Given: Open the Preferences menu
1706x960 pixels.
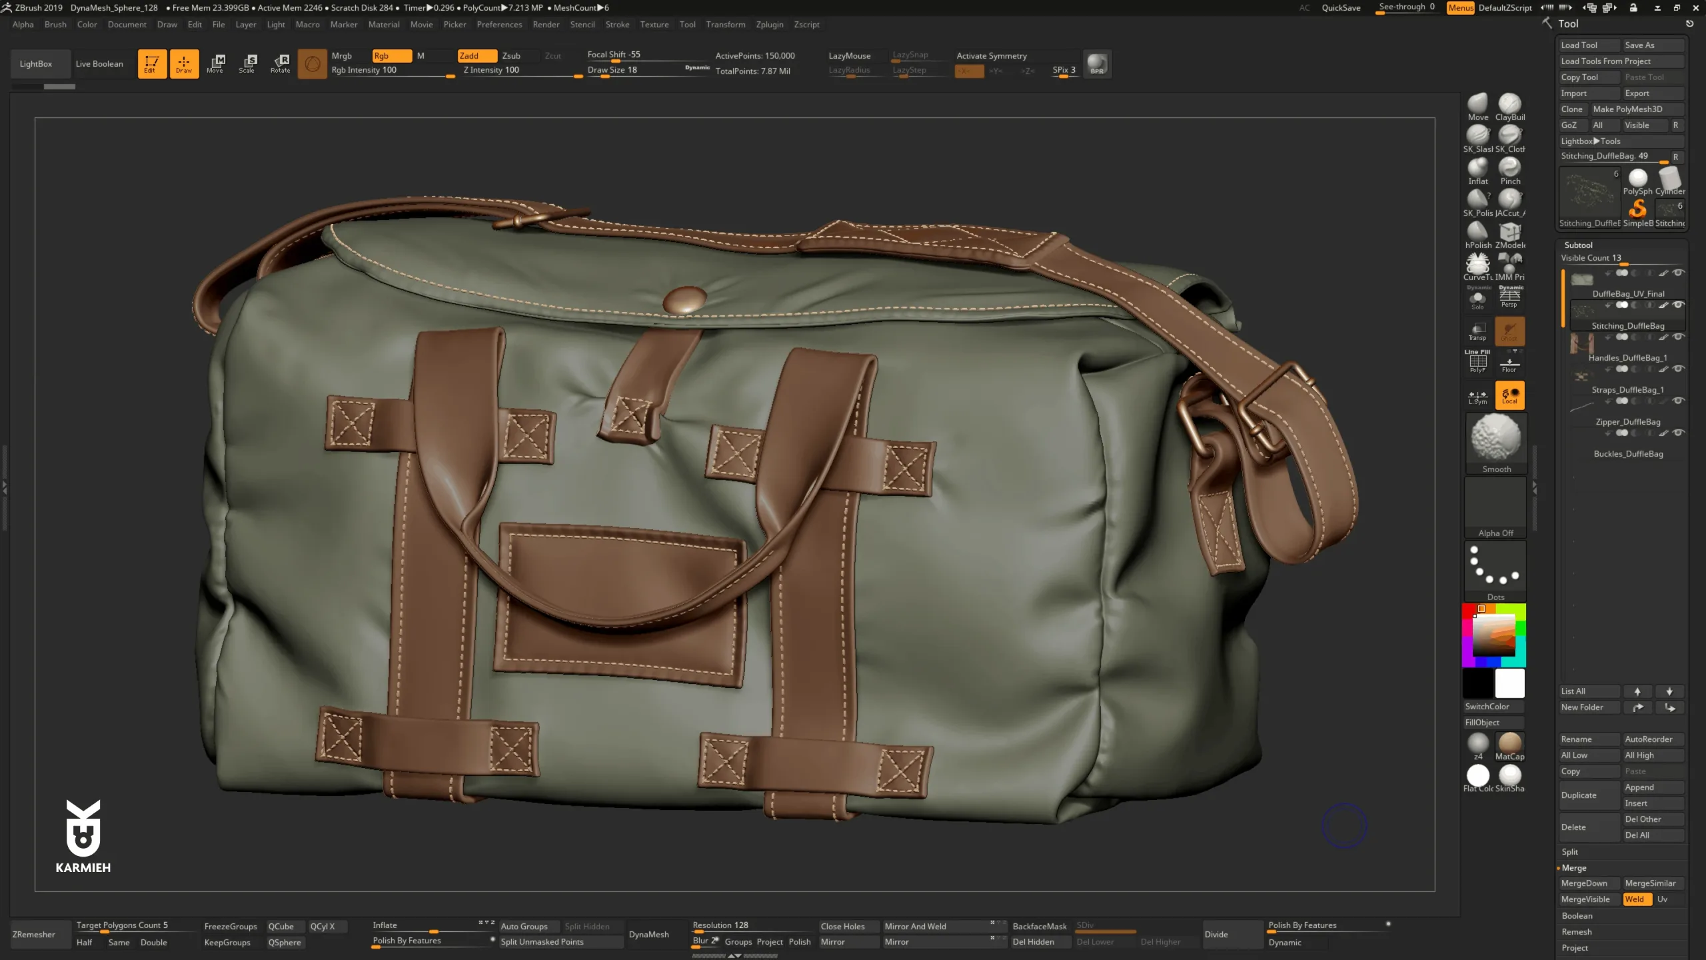Looking at the screenshot, I should point(500,25).
